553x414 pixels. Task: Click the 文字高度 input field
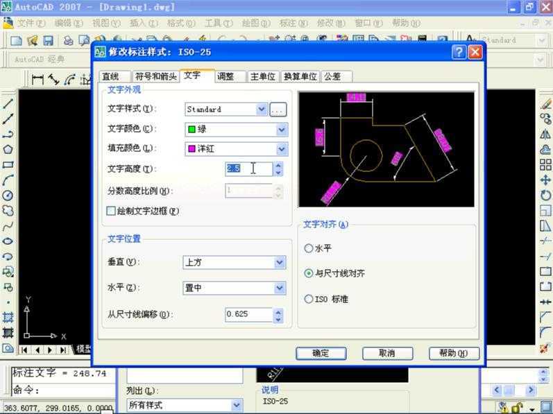[x=248, y=169]
